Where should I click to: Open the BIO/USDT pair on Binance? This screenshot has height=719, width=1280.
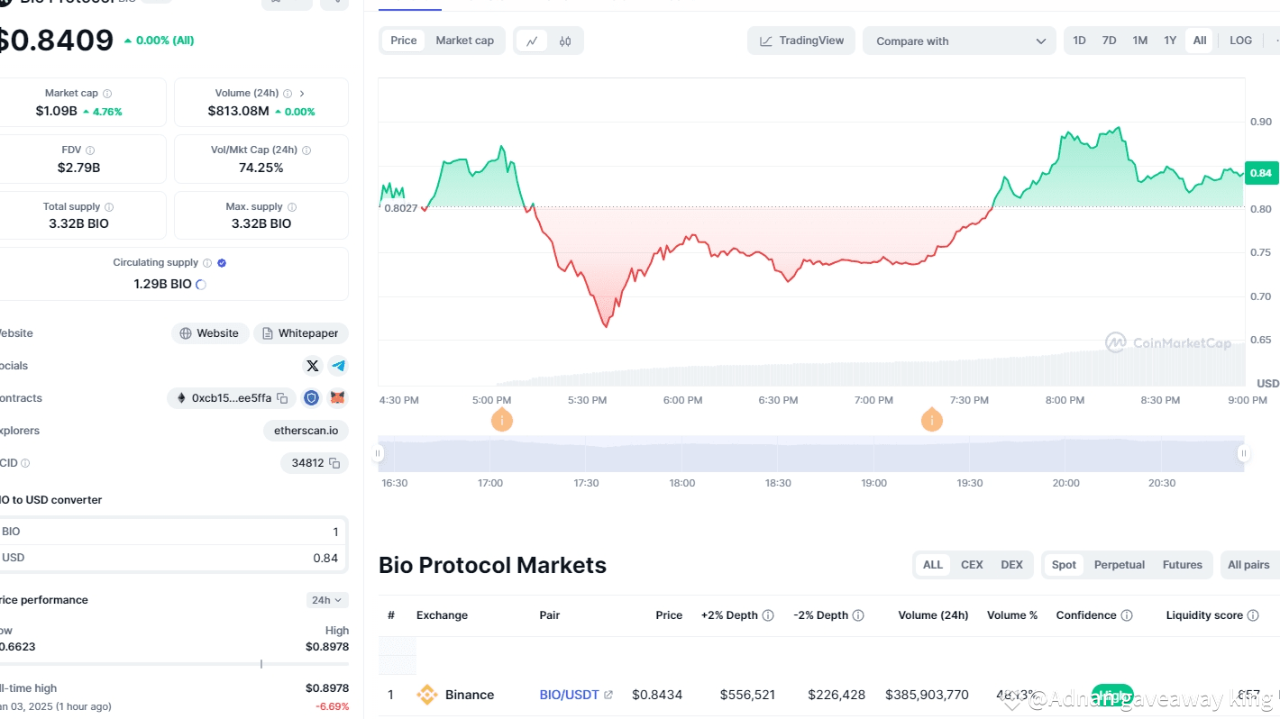tap(569, 694)
